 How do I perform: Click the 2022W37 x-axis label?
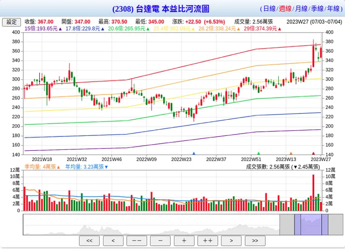point(216,160)
